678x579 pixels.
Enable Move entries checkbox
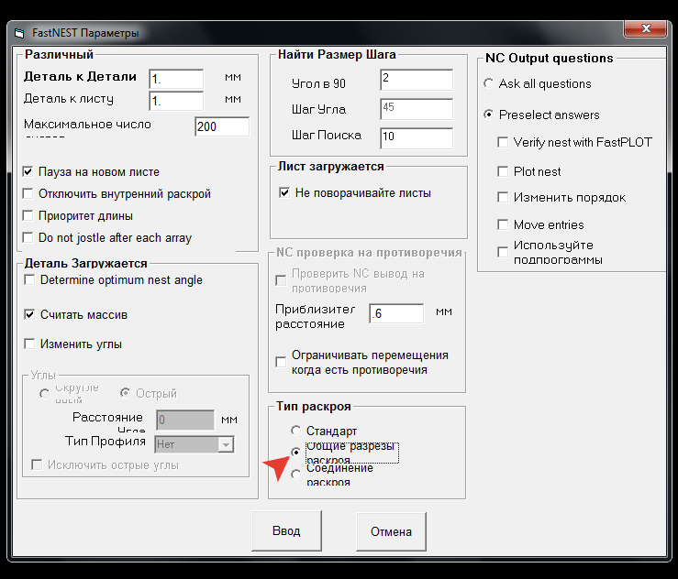tap(503, 225)
